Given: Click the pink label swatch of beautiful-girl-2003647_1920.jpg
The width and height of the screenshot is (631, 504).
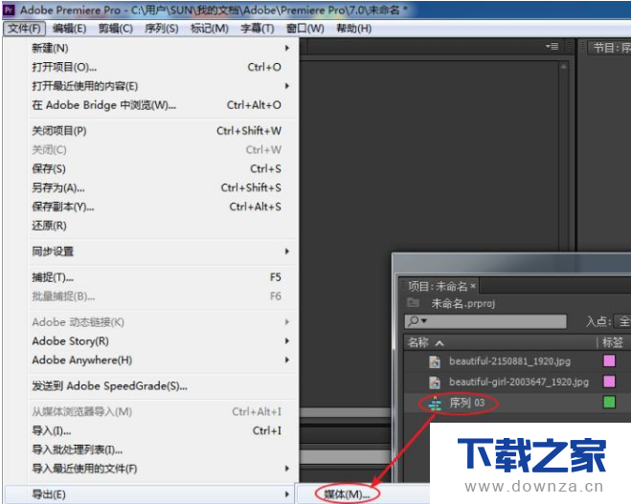Looking at the screenshot, I should (x=609, y=382).
